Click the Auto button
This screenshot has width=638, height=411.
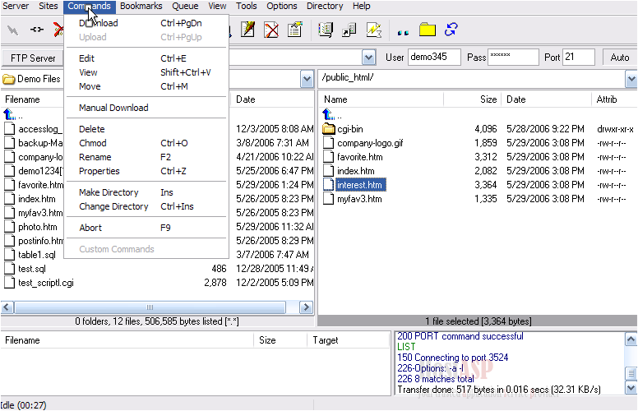coord(619,58)
